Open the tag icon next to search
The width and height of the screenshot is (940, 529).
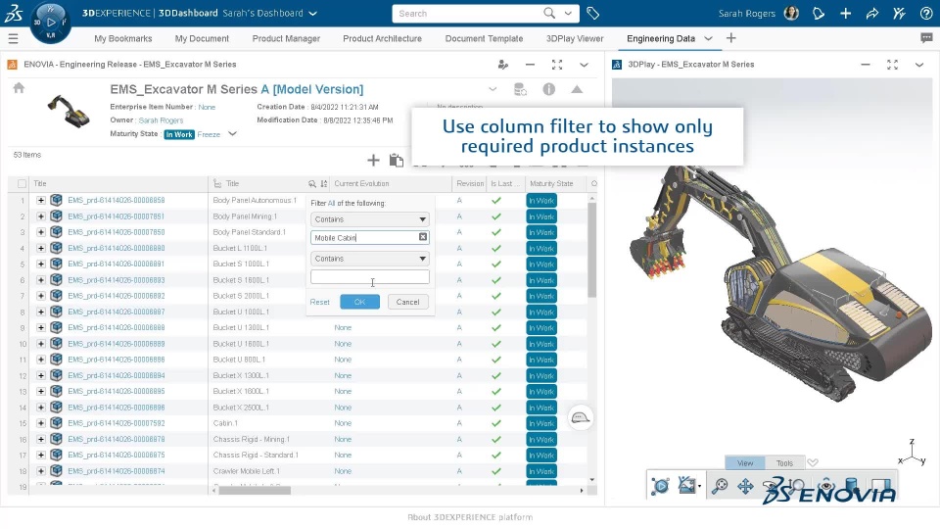(x=593, y=14)
